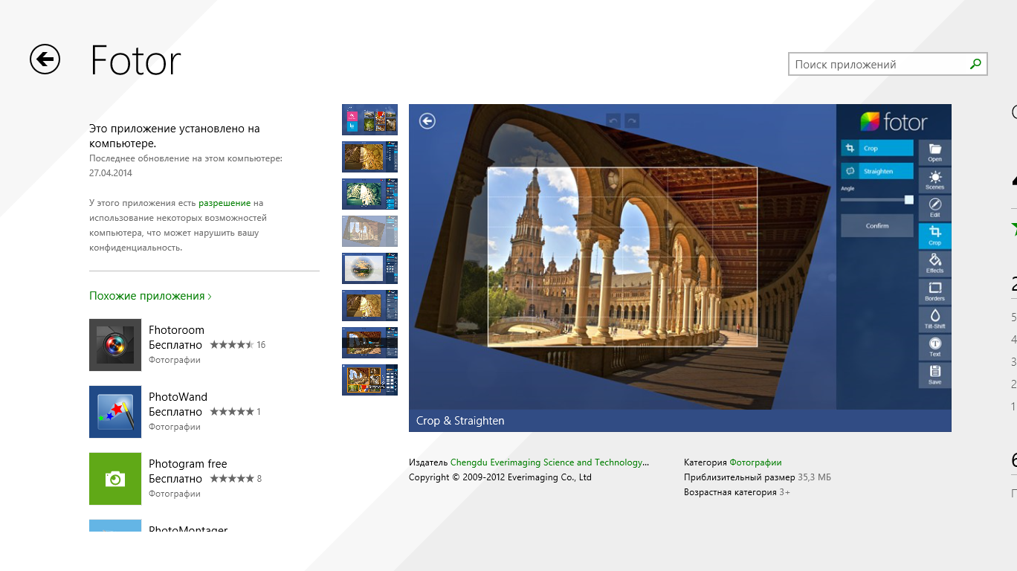Click the Angle slider handle in the preview
The height and width of the screenshot is (571, 1017).
[x=908, y=199]
